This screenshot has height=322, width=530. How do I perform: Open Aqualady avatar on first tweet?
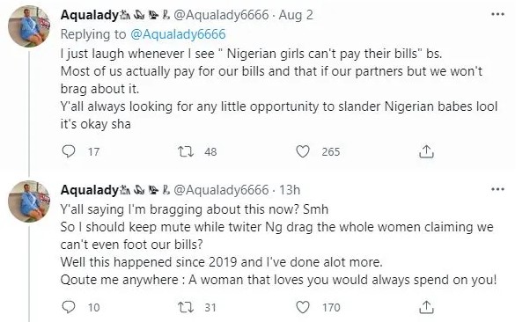[29, 26]
